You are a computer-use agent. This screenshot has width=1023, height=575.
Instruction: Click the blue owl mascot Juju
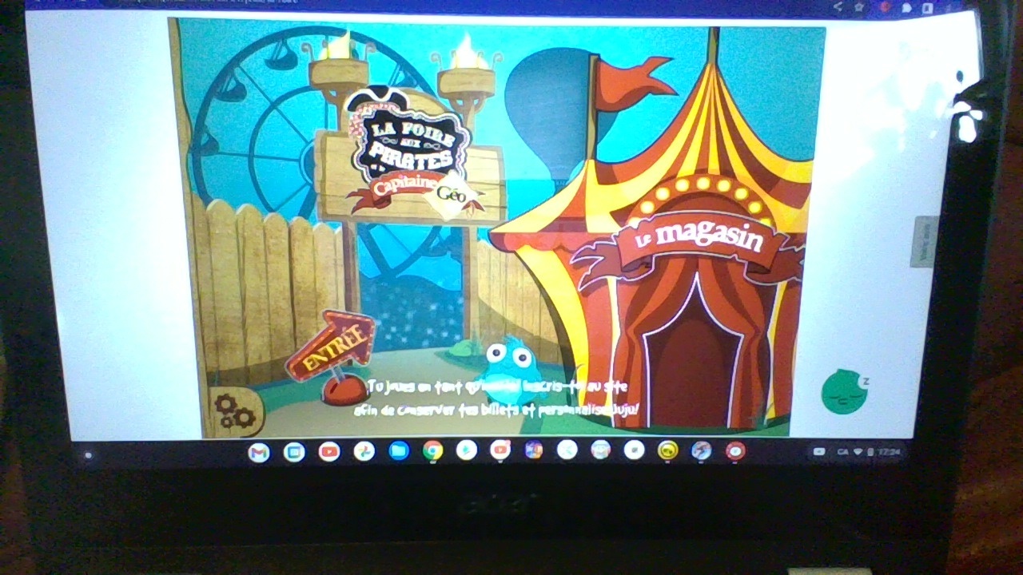point(508,368)
